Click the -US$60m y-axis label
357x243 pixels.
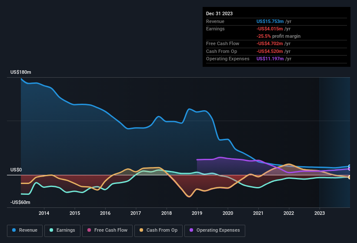pos(20,202)
